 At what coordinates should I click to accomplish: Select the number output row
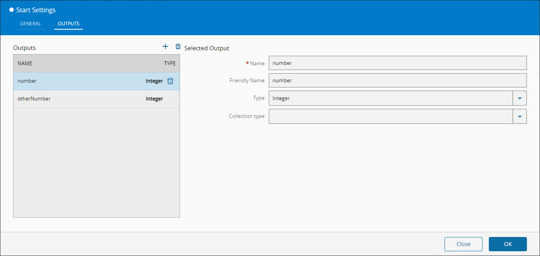pyautogui.click(x=79, y=81)
